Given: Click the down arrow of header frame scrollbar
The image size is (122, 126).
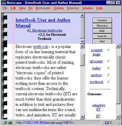Looking at the screenshot, I should click(82, 42).
